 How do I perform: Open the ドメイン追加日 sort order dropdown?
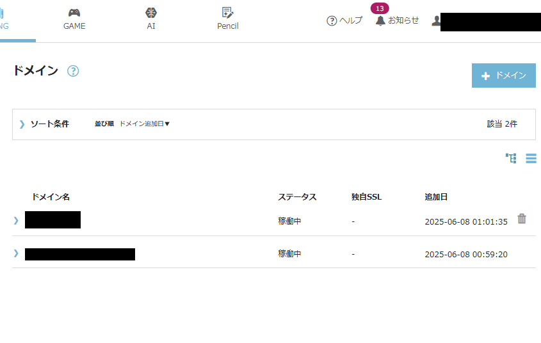tap(145, 124)
